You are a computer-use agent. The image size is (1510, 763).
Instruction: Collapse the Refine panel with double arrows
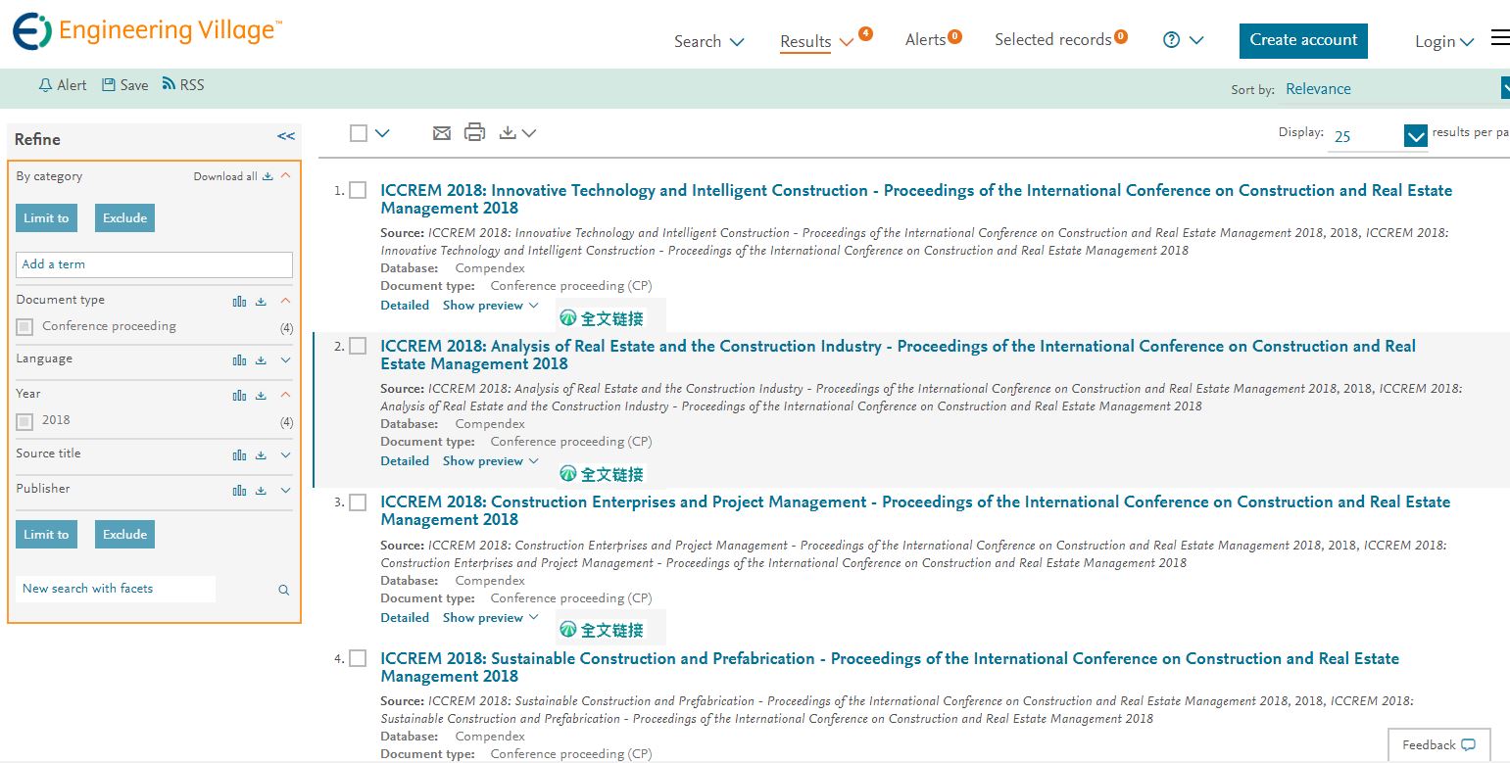click(286, 136)
